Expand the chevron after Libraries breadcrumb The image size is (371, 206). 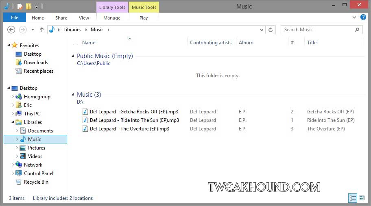click(86, 30)
